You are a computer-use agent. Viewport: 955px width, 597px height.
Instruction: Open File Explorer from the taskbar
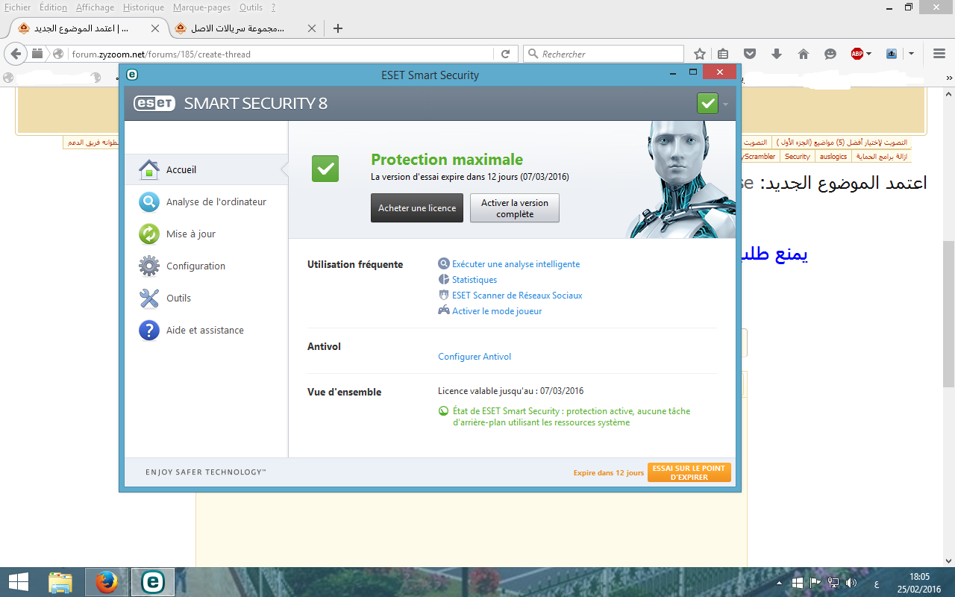(x=60, y=582)
